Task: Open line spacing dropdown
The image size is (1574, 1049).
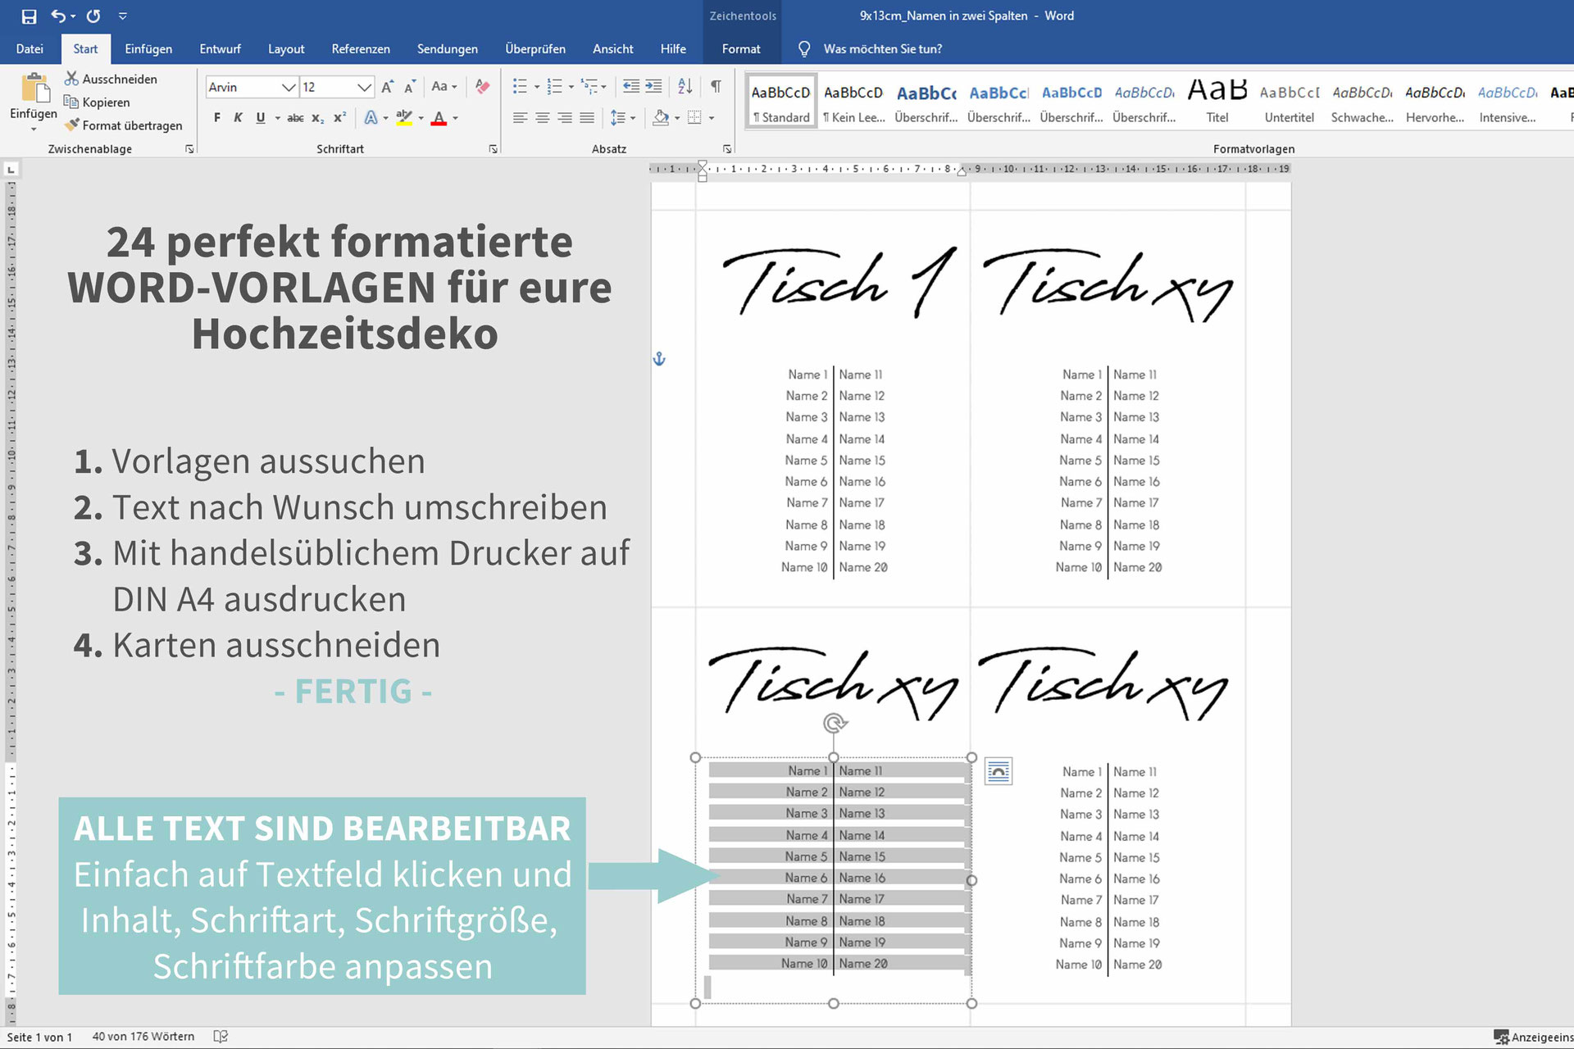Action: click(x=623, y=118)
